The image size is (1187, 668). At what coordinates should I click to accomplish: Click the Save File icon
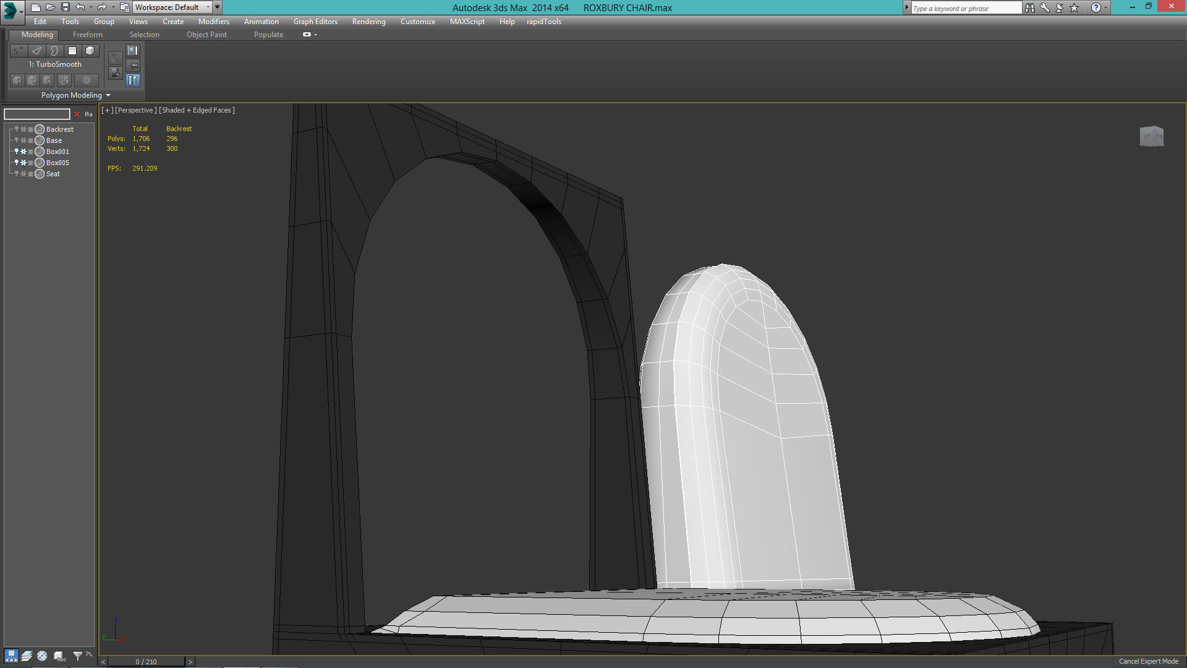pos(66,7)
